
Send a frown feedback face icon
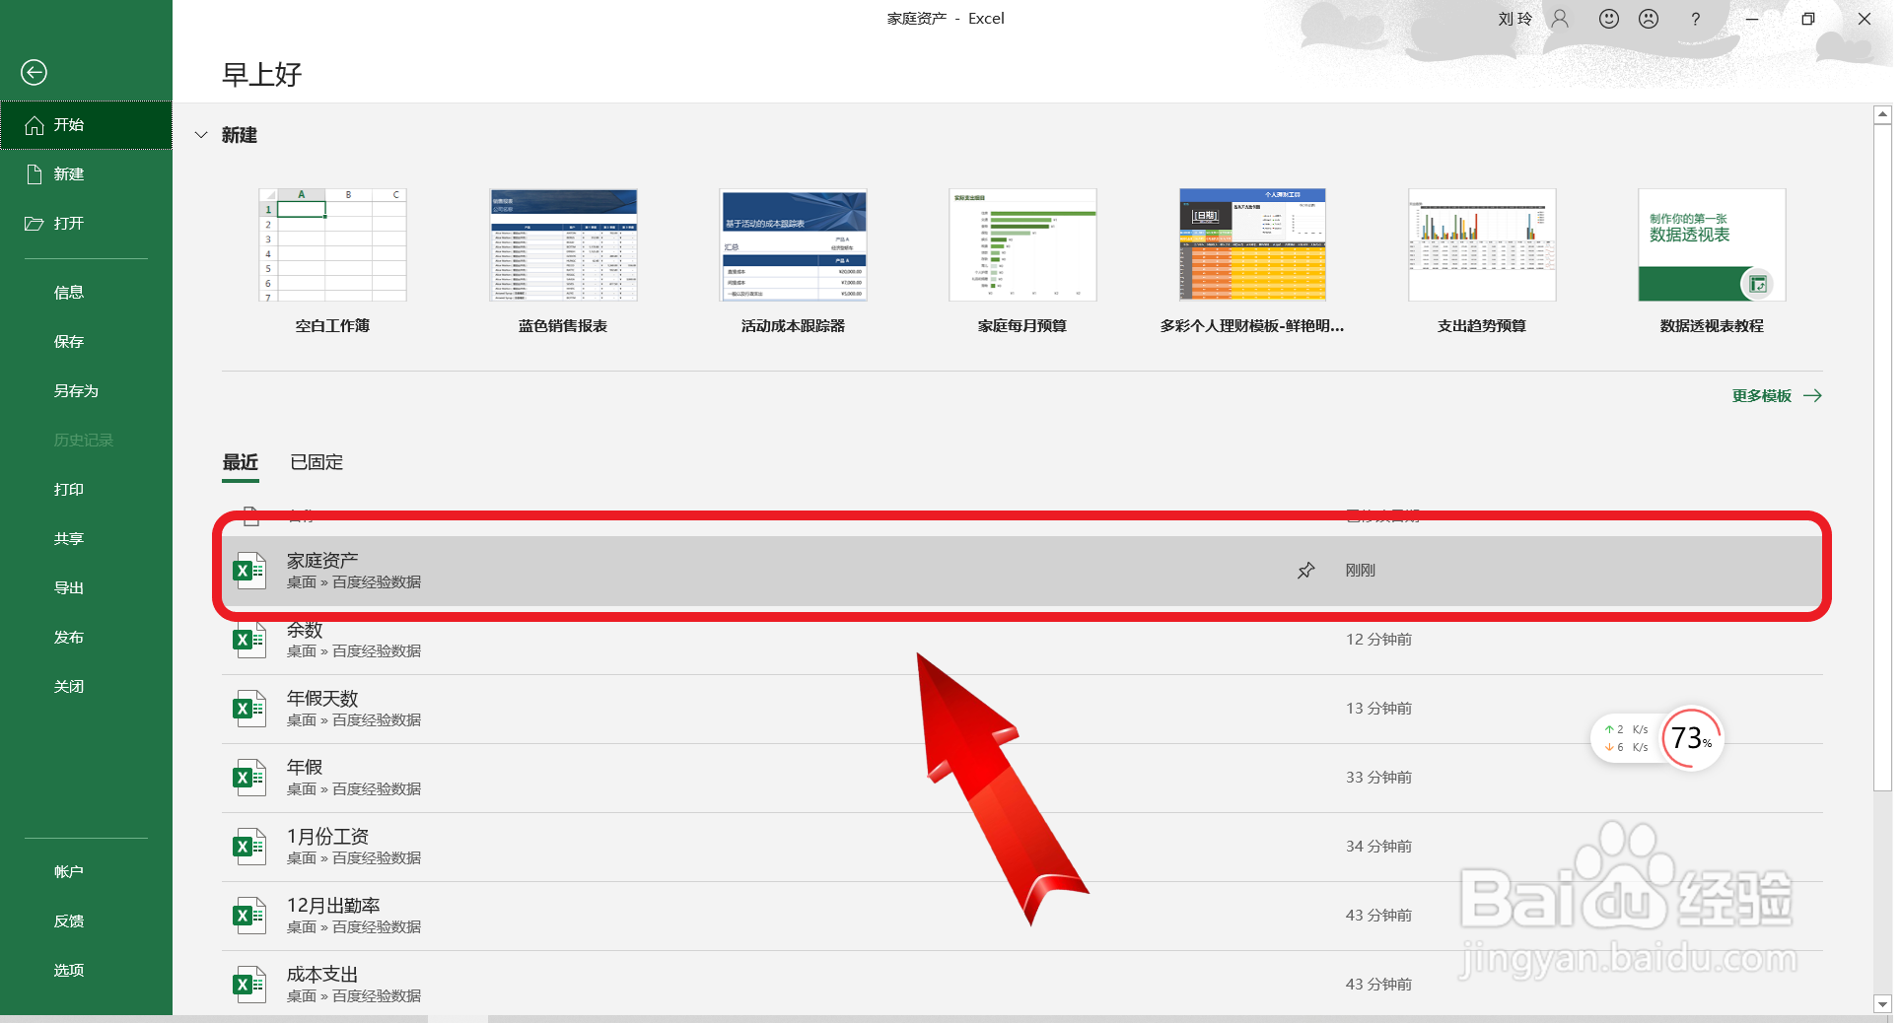pos(1649,19)
